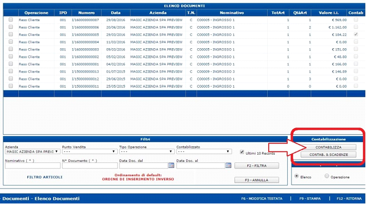Select row checkbox of document 1/160000000004
This screenshot has height=204, width=381.
click(x=11, y=42)
